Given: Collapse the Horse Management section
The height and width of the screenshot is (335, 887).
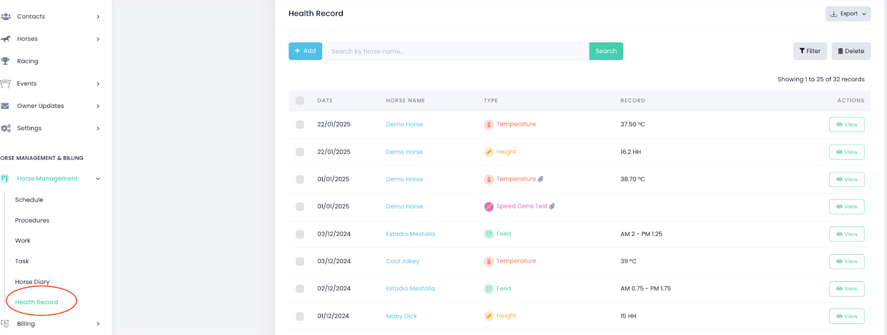Looking at the screenshot, I should pyautogui.click(x=98, y=179).
